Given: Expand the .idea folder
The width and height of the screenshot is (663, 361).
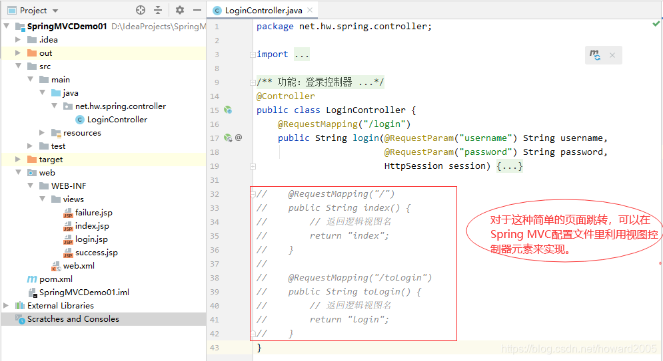Looking at the screenshot, I should [18, 40].
